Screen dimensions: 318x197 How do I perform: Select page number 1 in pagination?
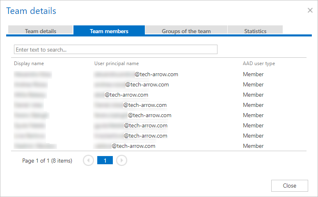[x=105, y=161]
